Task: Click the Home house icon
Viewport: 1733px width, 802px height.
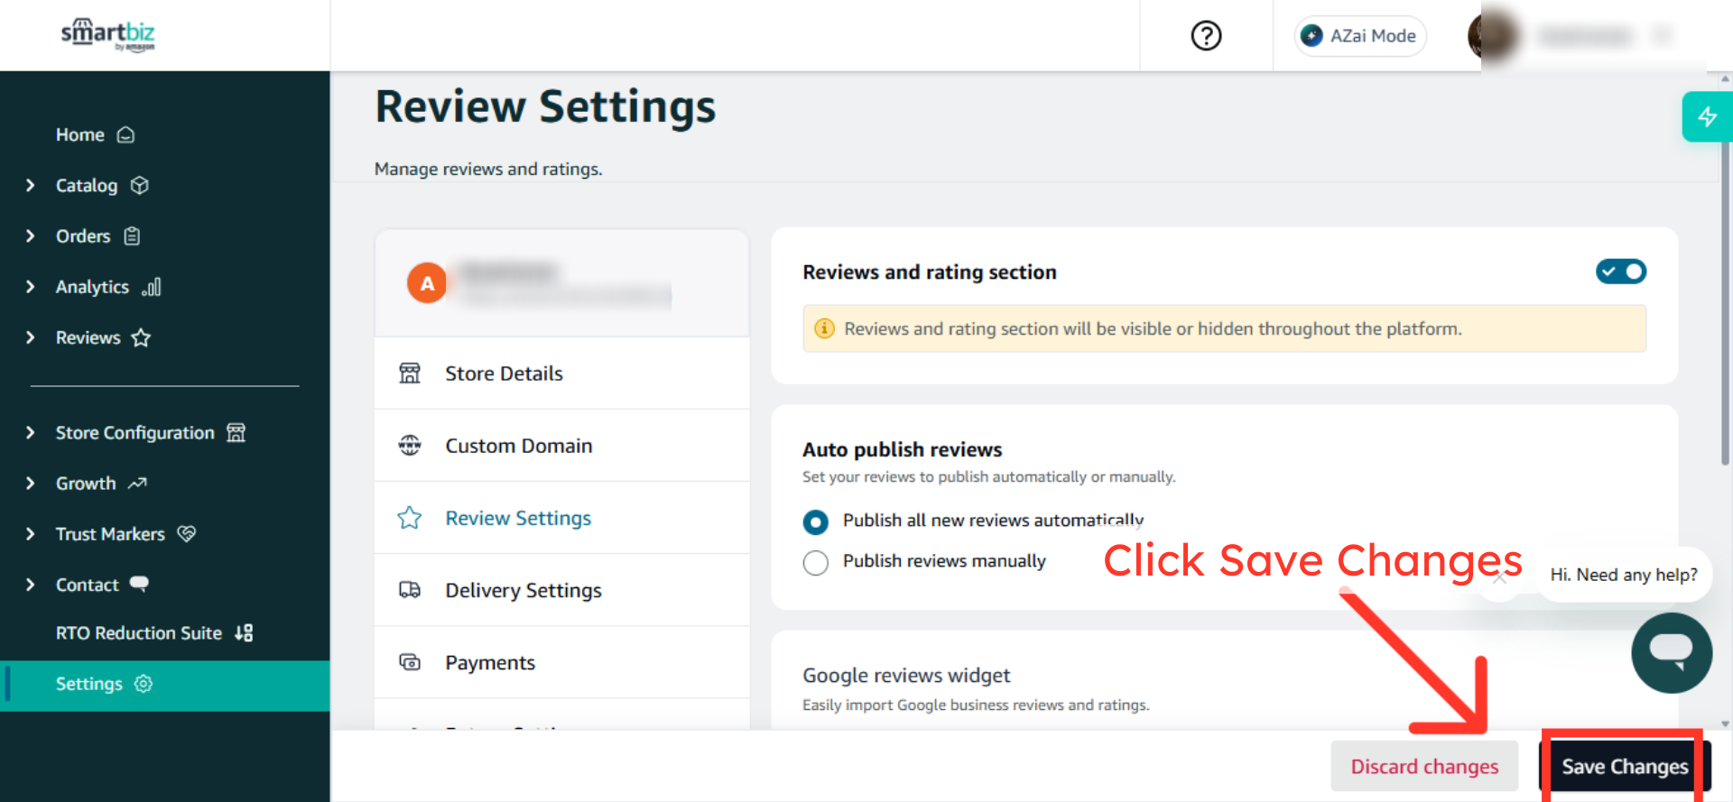Action: pyautogui.click(x=125, y=134)
